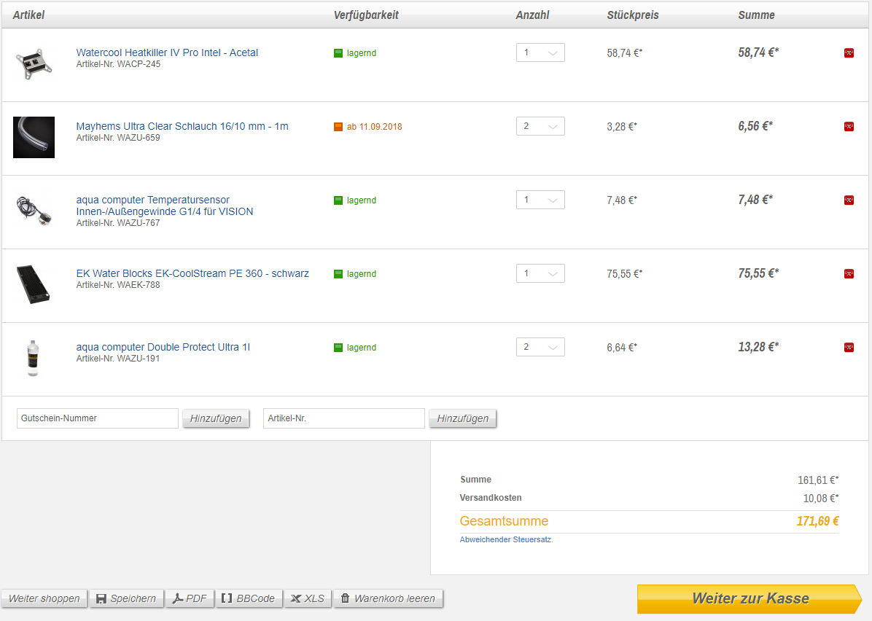This screenshot has height=621, width=872.
Task: Change quantity for Mayhems Ultra Clear Schlauch
Action: 540,126
